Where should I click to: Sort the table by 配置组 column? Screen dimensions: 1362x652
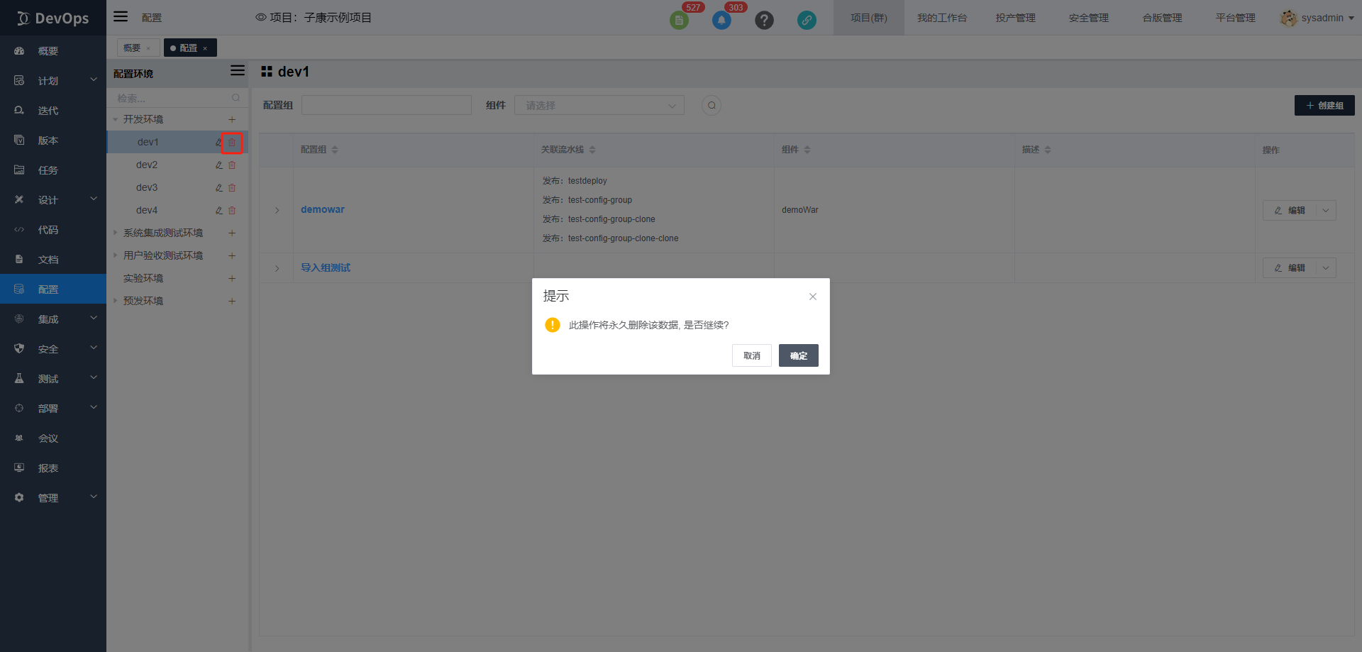click(x=335, y=150)
